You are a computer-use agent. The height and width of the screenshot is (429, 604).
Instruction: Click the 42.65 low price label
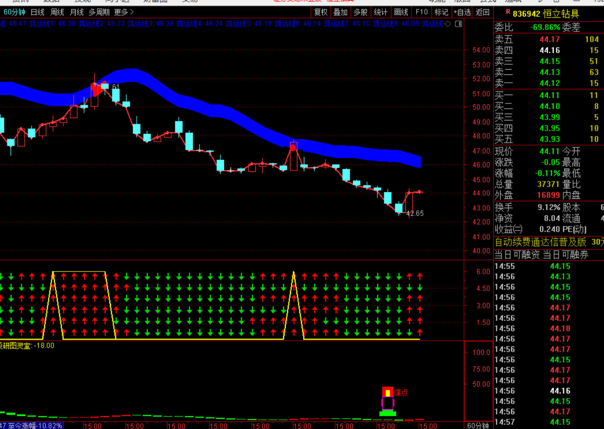pos(415,214)
